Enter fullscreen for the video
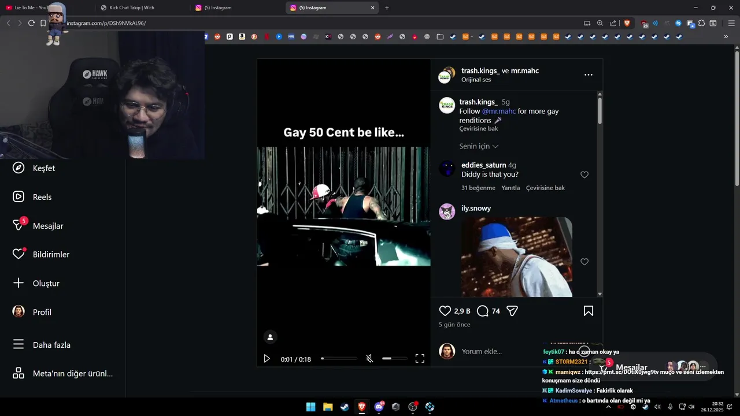 [420, 359]
